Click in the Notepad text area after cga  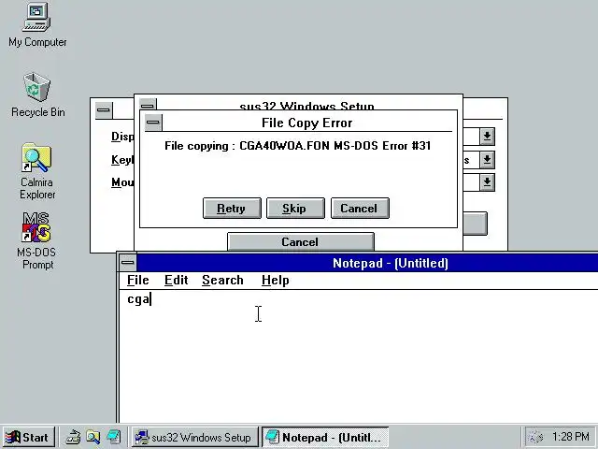(359, 355)
